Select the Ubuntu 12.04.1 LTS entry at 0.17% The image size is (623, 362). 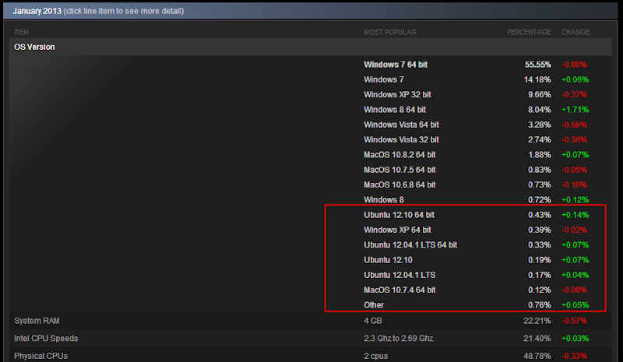(x=399, y=275)
